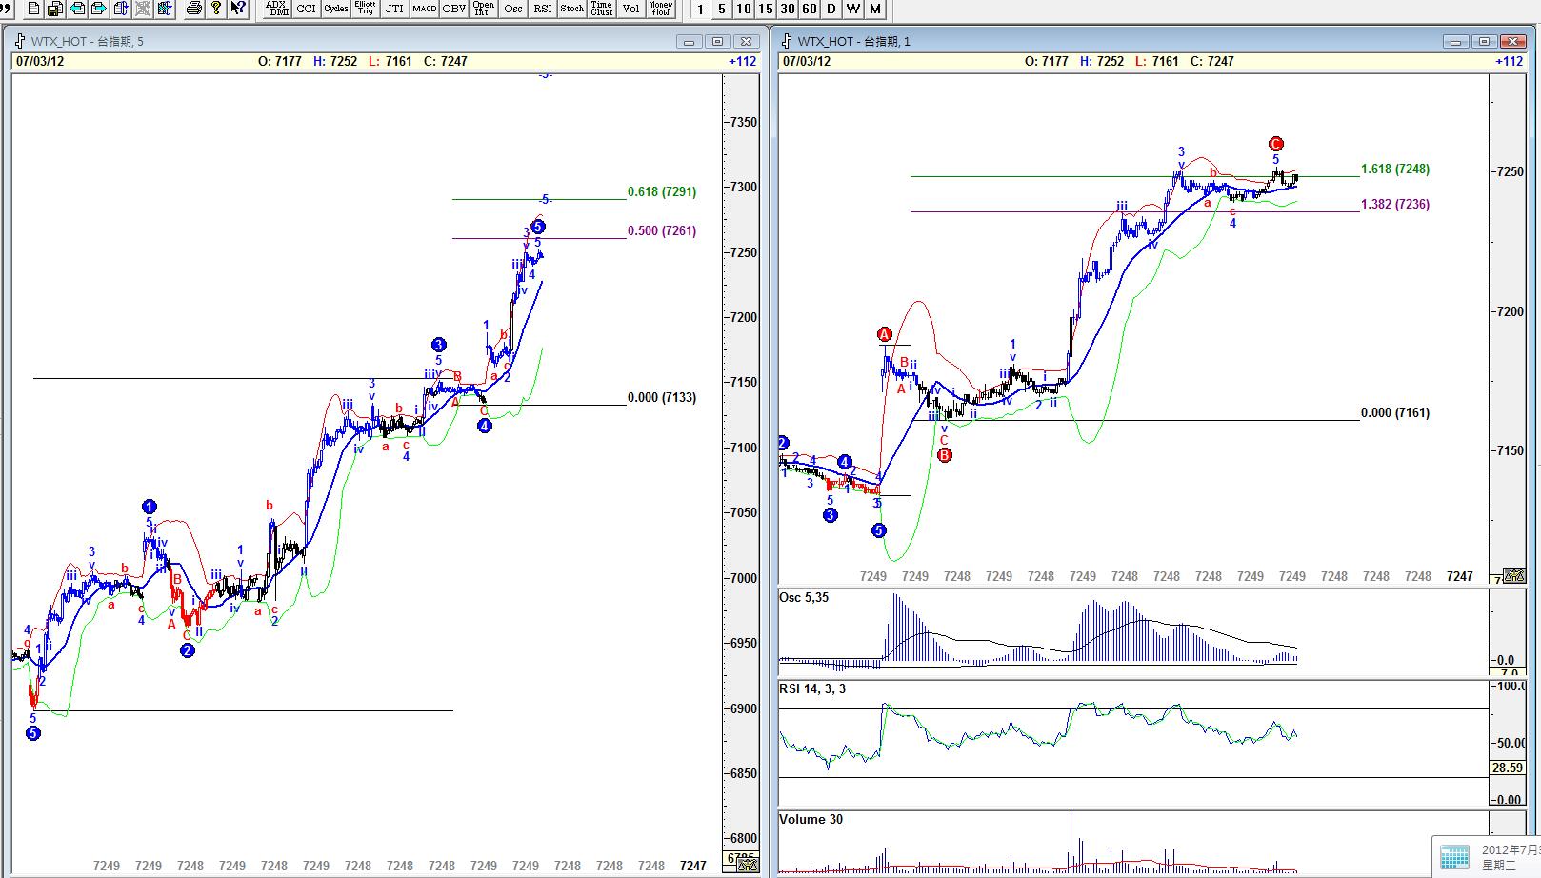Select the 15-minute timeframe button
Screen dimensions: 1541x878
[x=766, y=9]
